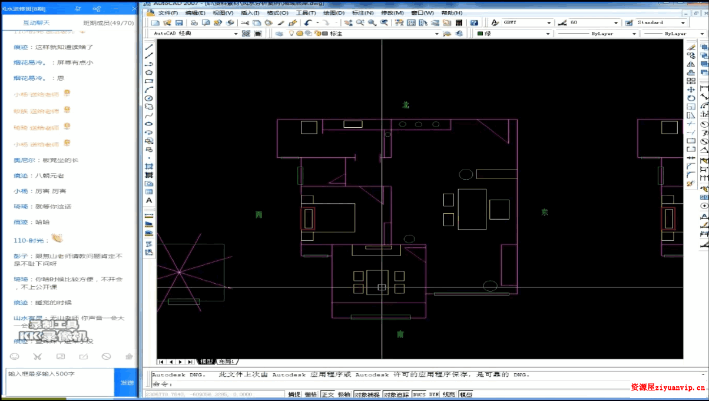Toggle 正交 ortho mode in status bar
The image size is (709, 401).
327,395
